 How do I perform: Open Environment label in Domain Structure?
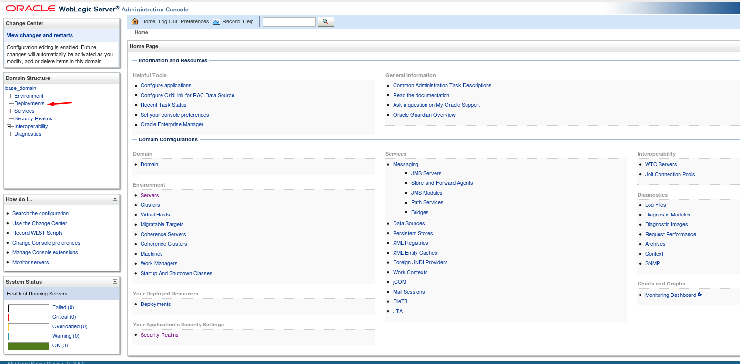point(29,96)
